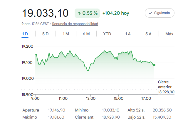Switch to the 5 A range tab
This screenshot has width=178, height=128.
(x=148, y=34)
